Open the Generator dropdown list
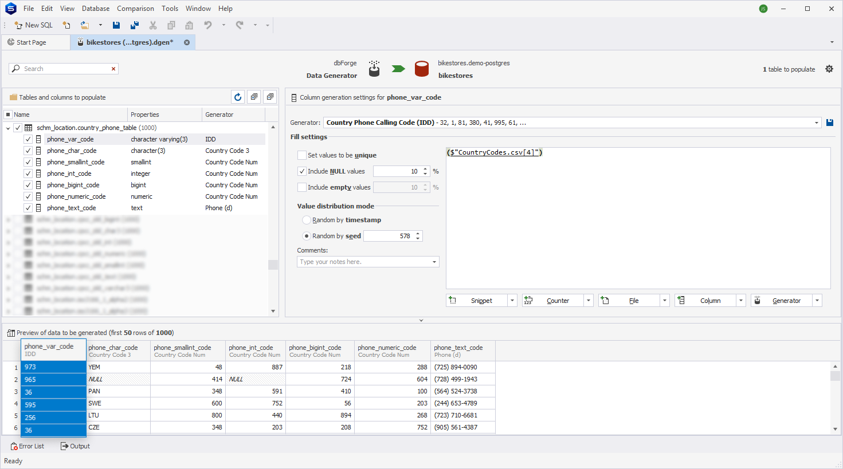This screenshot has width=843, height=469. (817, 123)
